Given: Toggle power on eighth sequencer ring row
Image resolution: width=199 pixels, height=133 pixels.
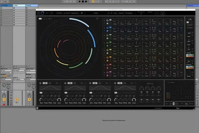Looking at the screenshot, I should pyautogui.click(x=107, y=72).
